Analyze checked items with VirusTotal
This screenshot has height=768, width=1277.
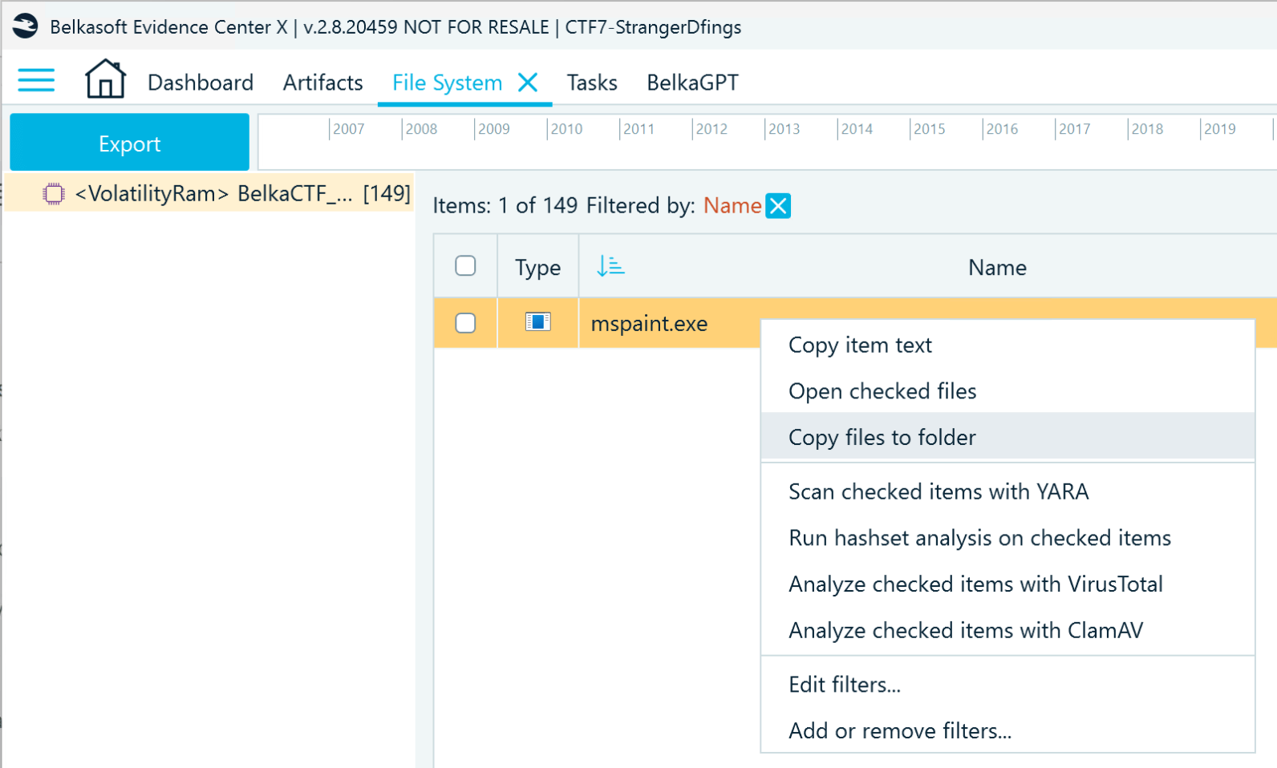(x=1007, y=584)
